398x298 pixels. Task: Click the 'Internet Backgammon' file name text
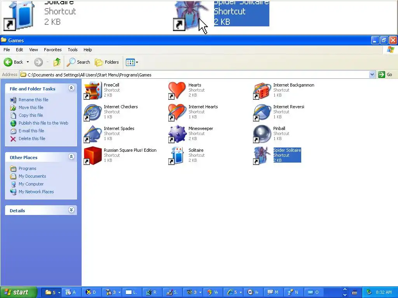pos(294,85)
